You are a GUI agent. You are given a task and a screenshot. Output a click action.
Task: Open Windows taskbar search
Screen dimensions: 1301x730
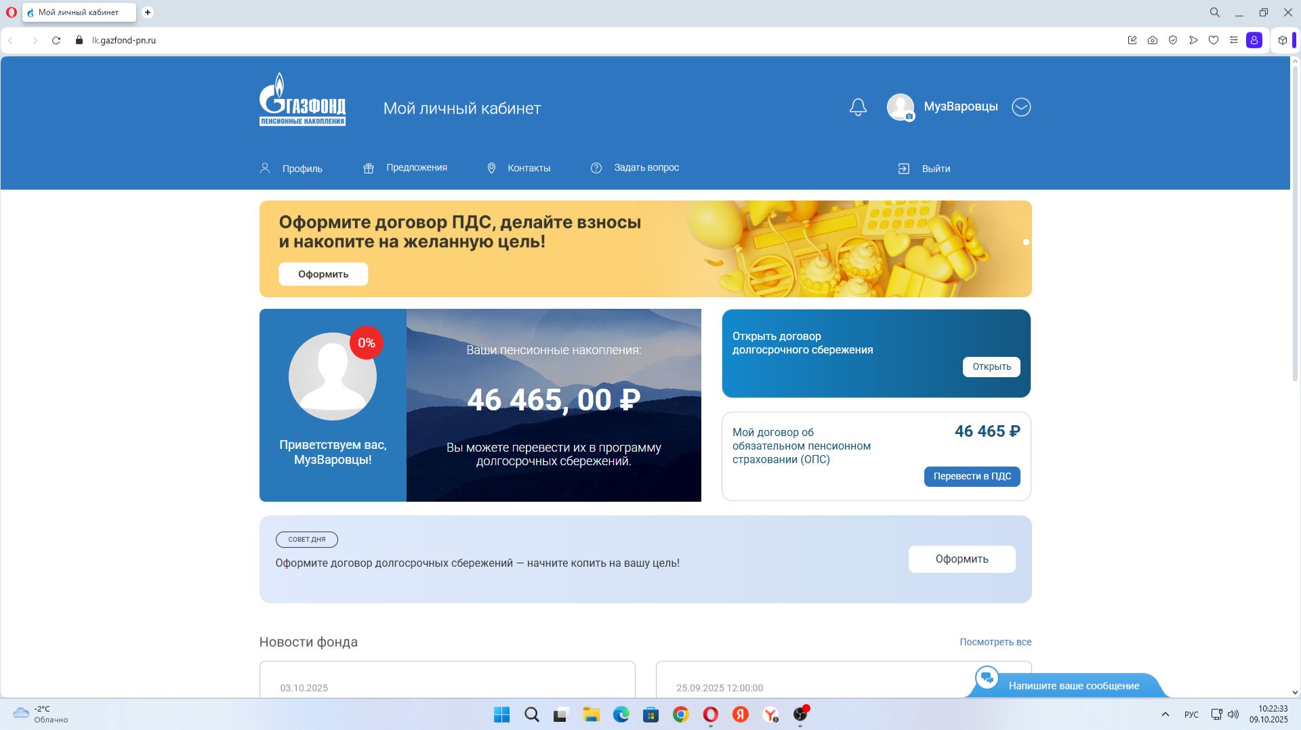(x=532, y=714)
